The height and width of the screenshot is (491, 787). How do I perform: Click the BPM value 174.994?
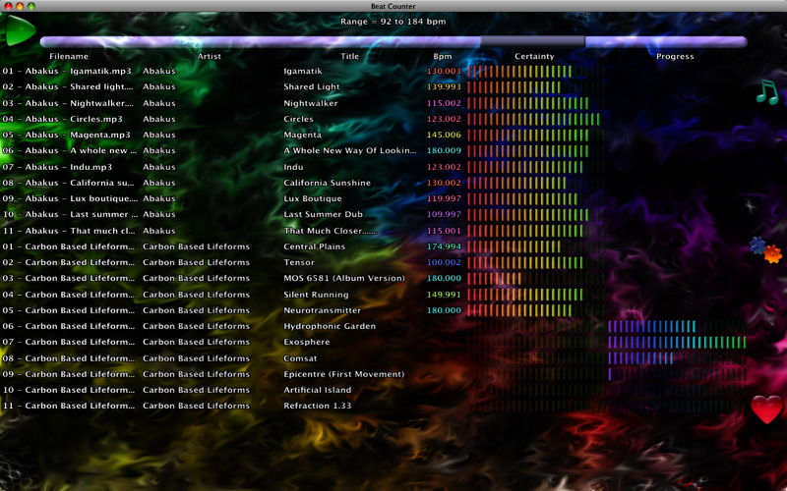coord(444,246)
